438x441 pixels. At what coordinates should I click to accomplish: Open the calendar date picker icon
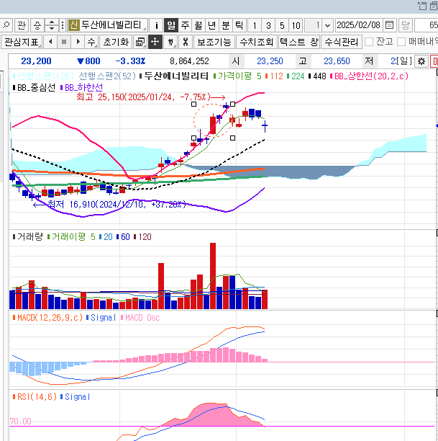click(x=389, y=25)
